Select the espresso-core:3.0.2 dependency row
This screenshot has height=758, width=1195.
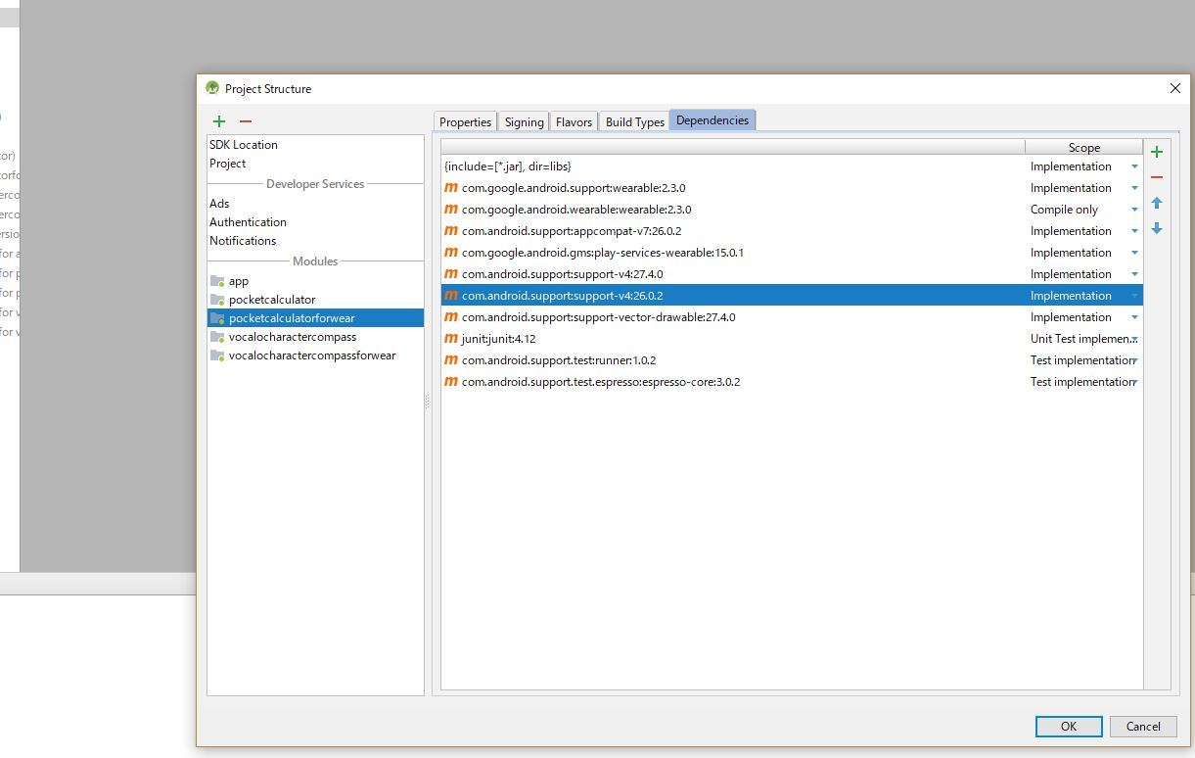(601, 382)
